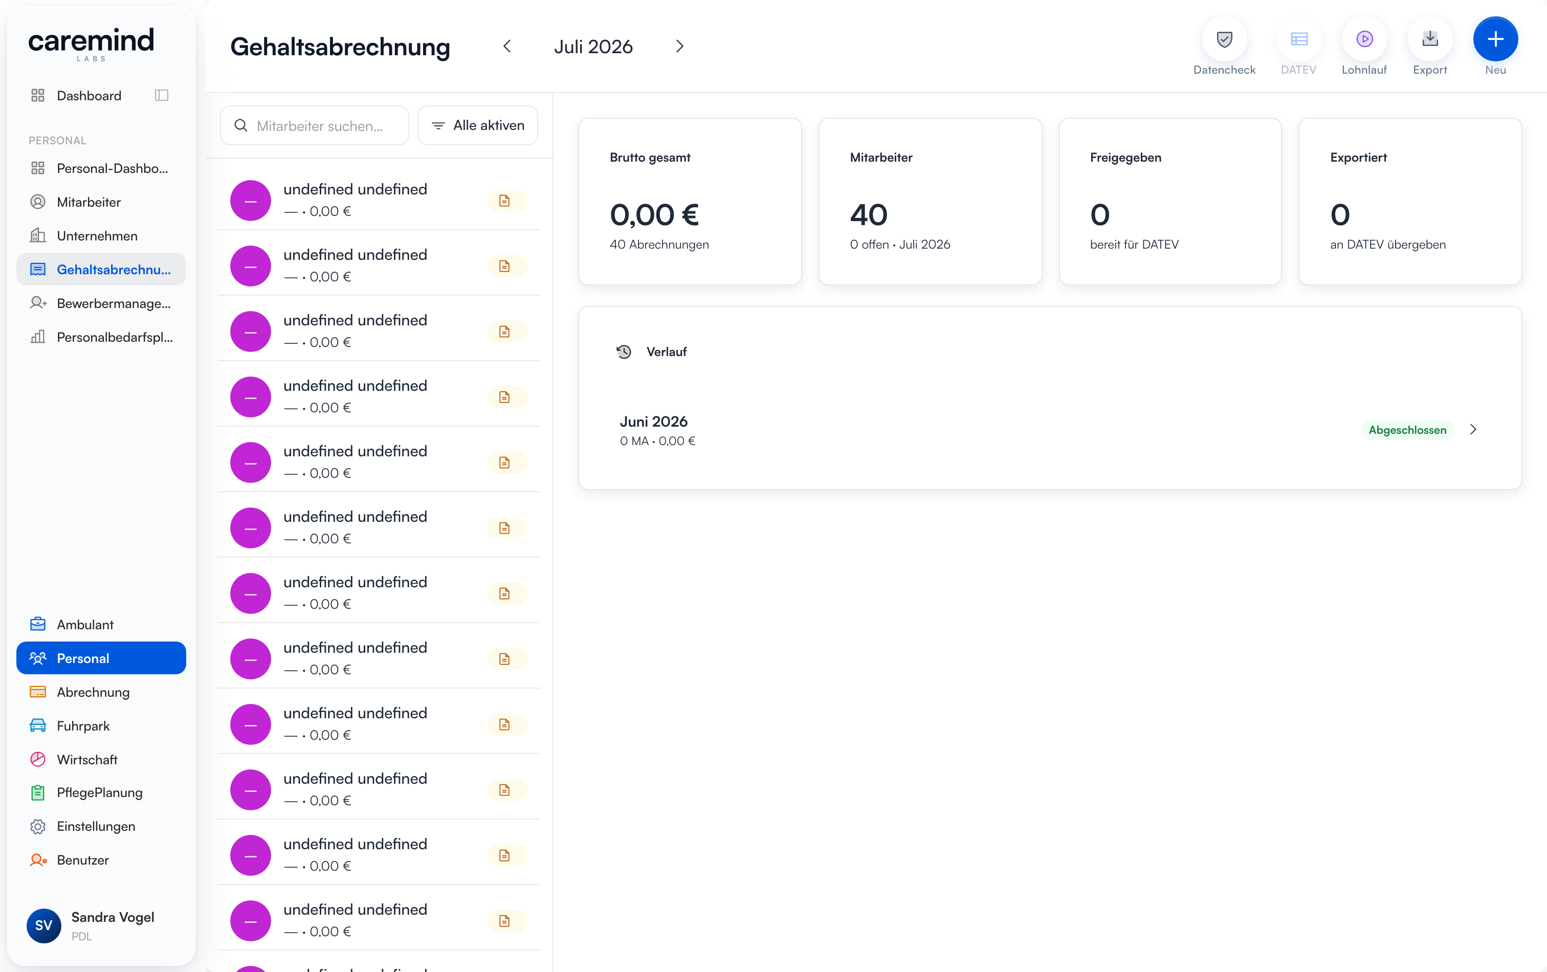The width and height of the screenshot is (1547, 972).
Task: Go to next month after Juli 2026
Action: tap(680, 46)
